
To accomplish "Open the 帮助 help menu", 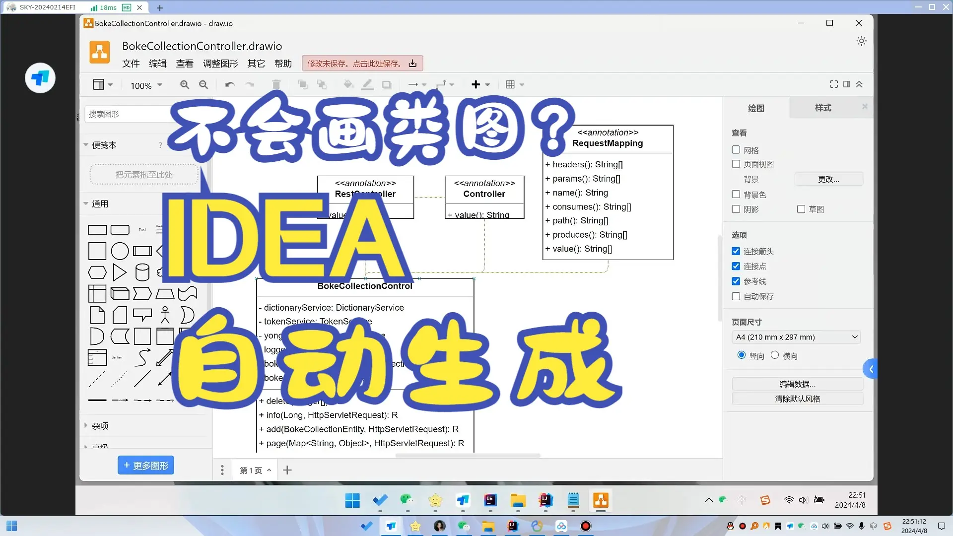I will tap(283, 64).
